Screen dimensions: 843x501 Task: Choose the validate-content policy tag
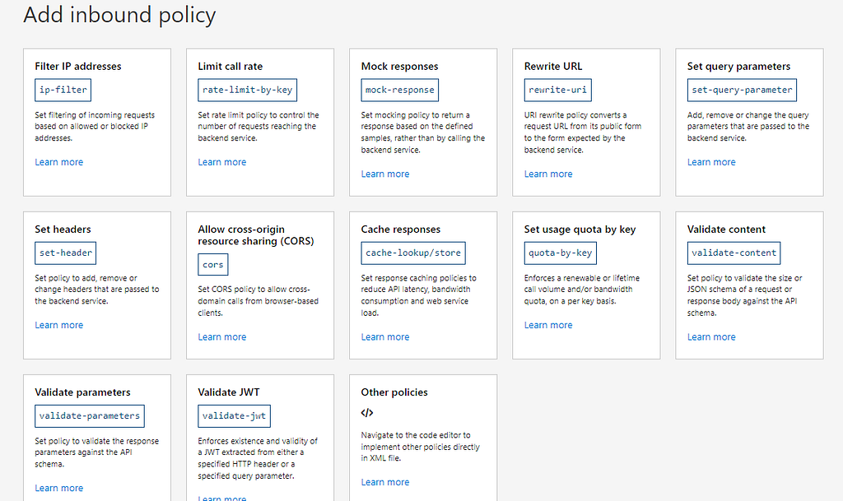click(x=734, y=253)
